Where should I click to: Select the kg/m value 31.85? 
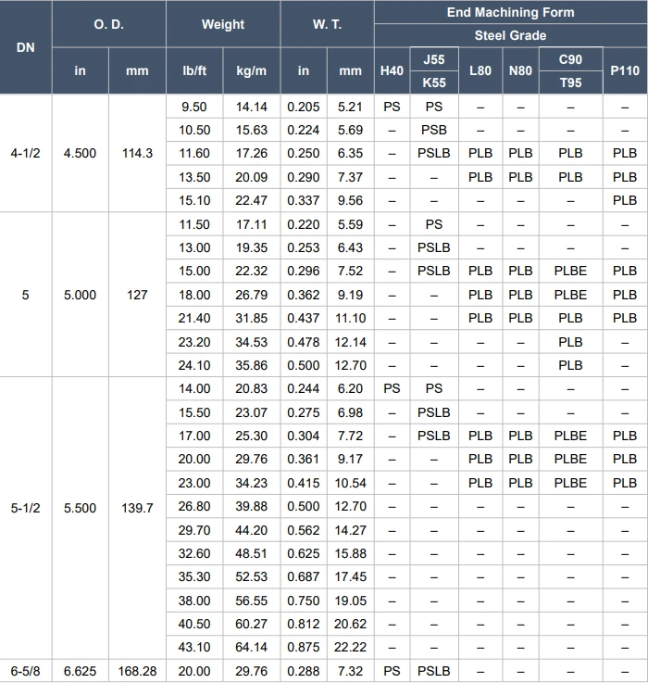[x=252, y=318]
